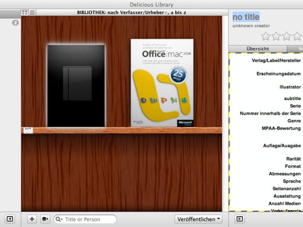The width and height of the screenshot is (303, 227).
Task: Open the camera barcode scanner button
Action: [x=45, y=219]
